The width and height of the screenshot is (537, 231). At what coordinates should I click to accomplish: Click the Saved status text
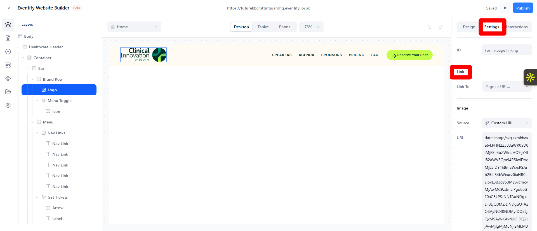[x=491, y=8]
